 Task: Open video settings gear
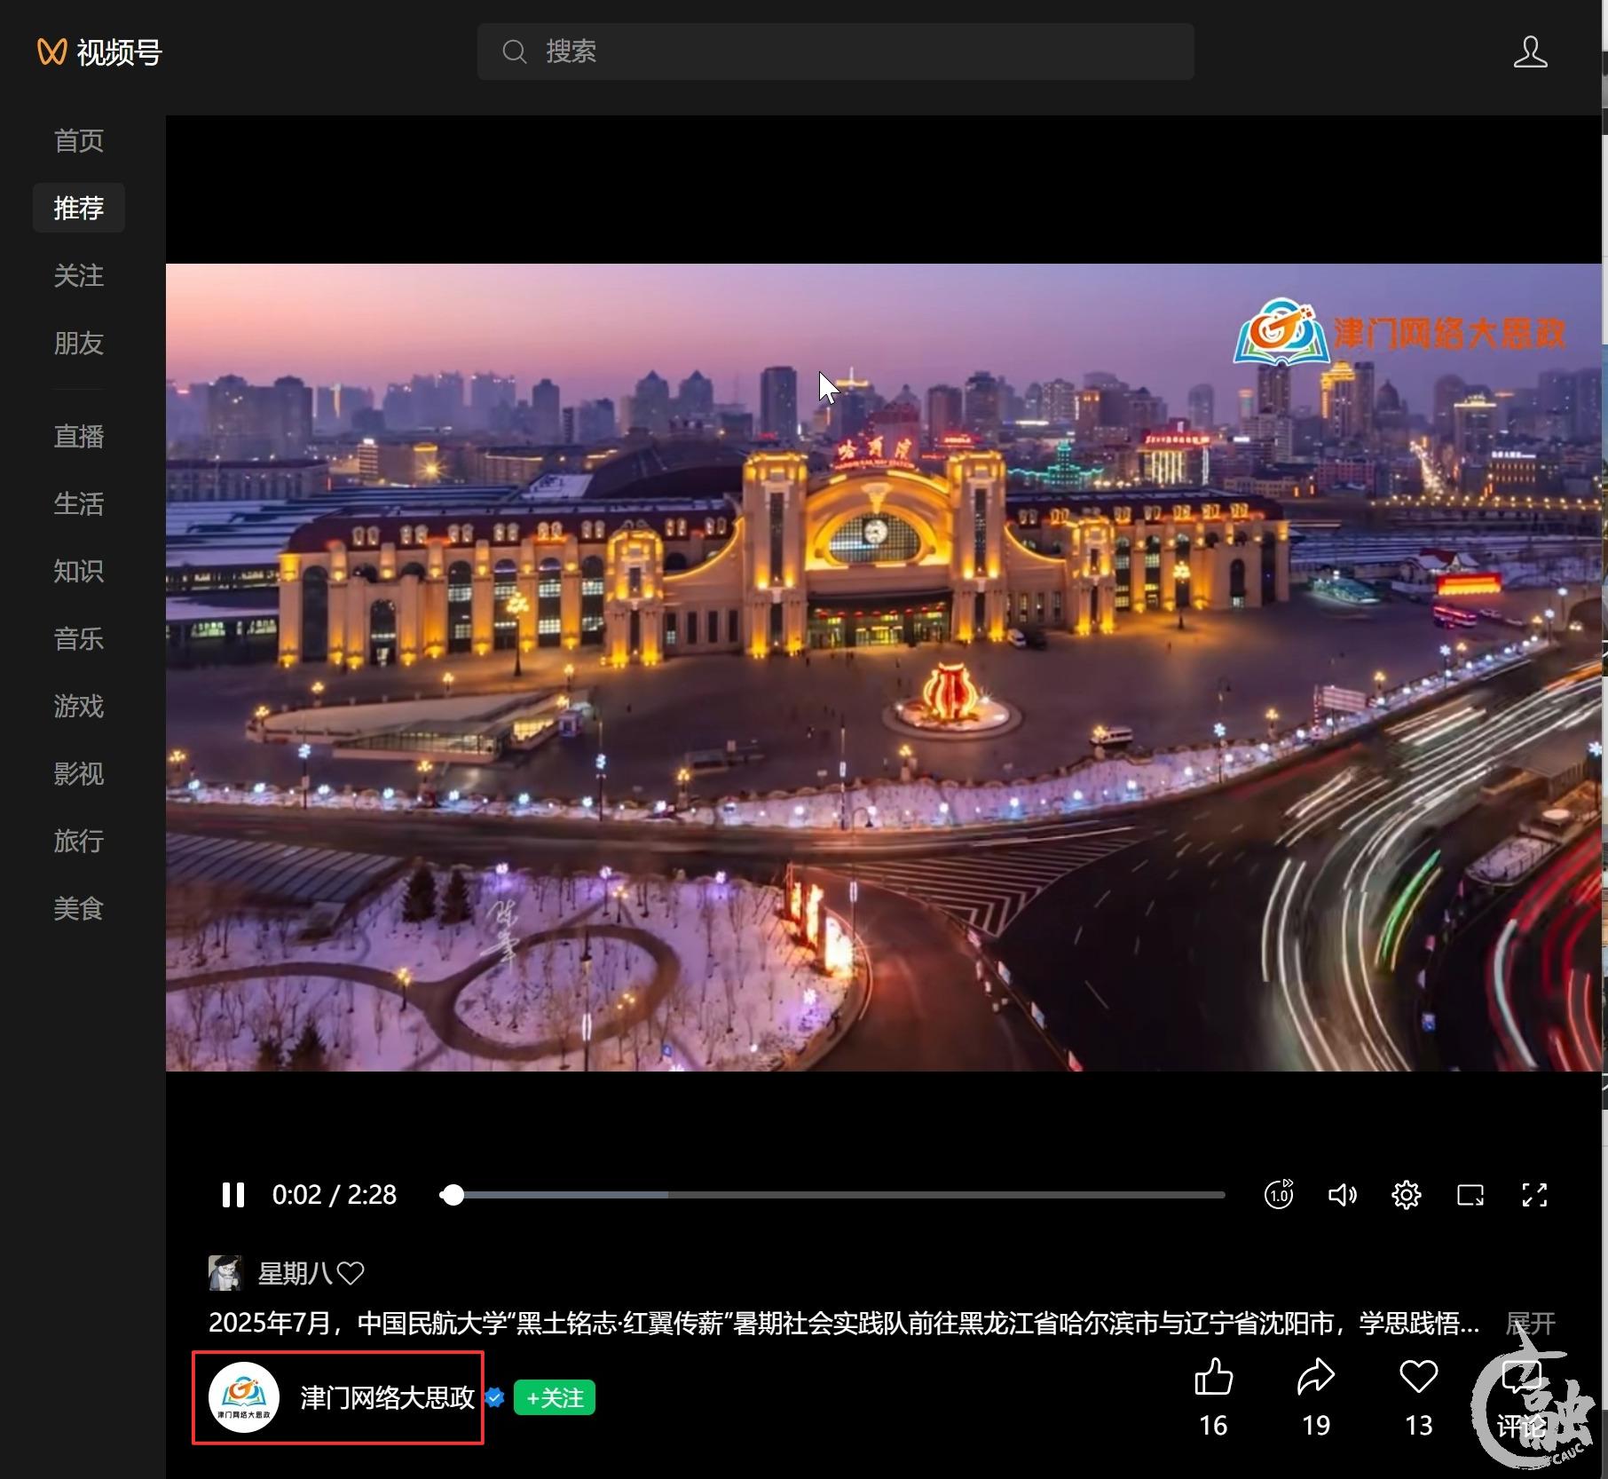tap(1406, 1195)
